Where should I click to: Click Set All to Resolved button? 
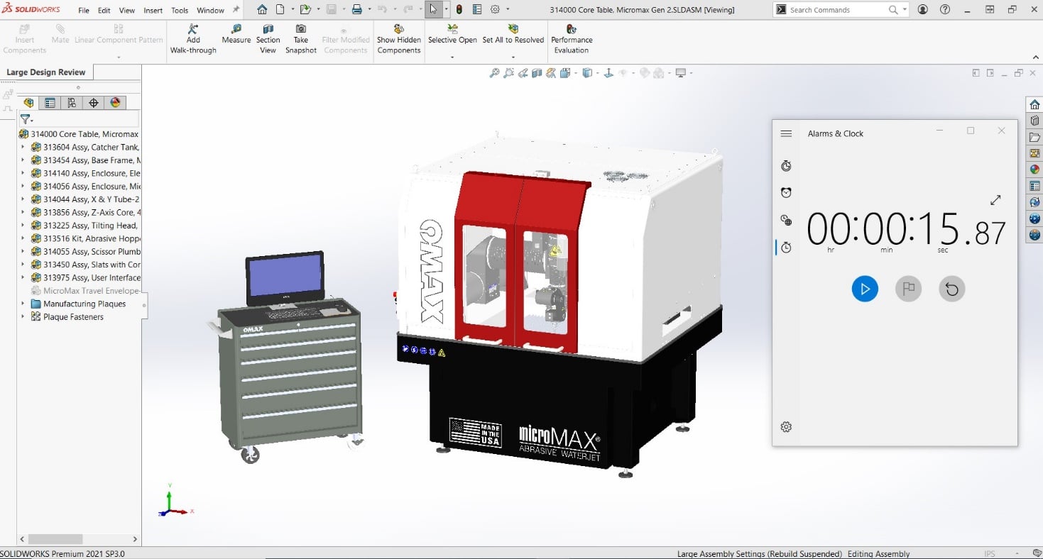[x=513, y=34]
